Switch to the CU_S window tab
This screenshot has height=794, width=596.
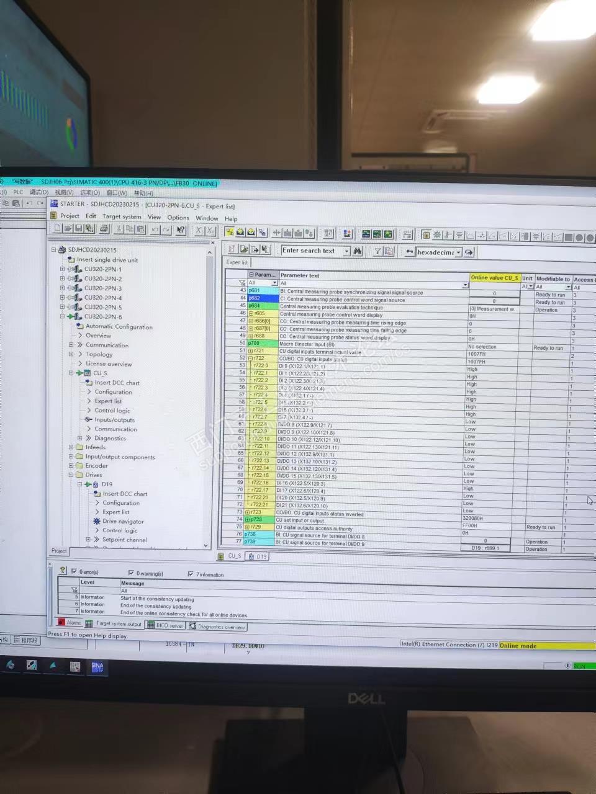point(231,556)
